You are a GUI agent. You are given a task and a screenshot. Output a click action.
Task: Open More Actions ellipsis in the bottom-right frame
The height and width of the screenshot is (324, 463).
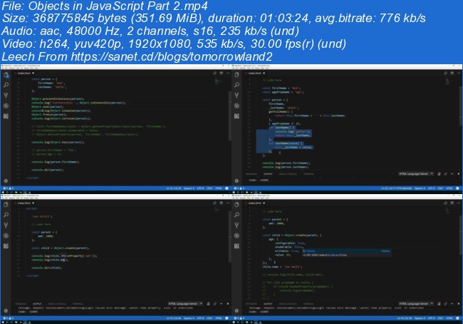pos(459,203)
